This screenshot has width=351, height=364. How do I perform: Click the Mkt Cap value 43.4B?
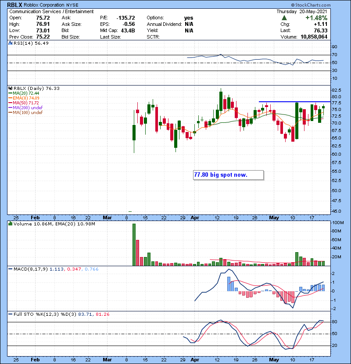(128, 30)
